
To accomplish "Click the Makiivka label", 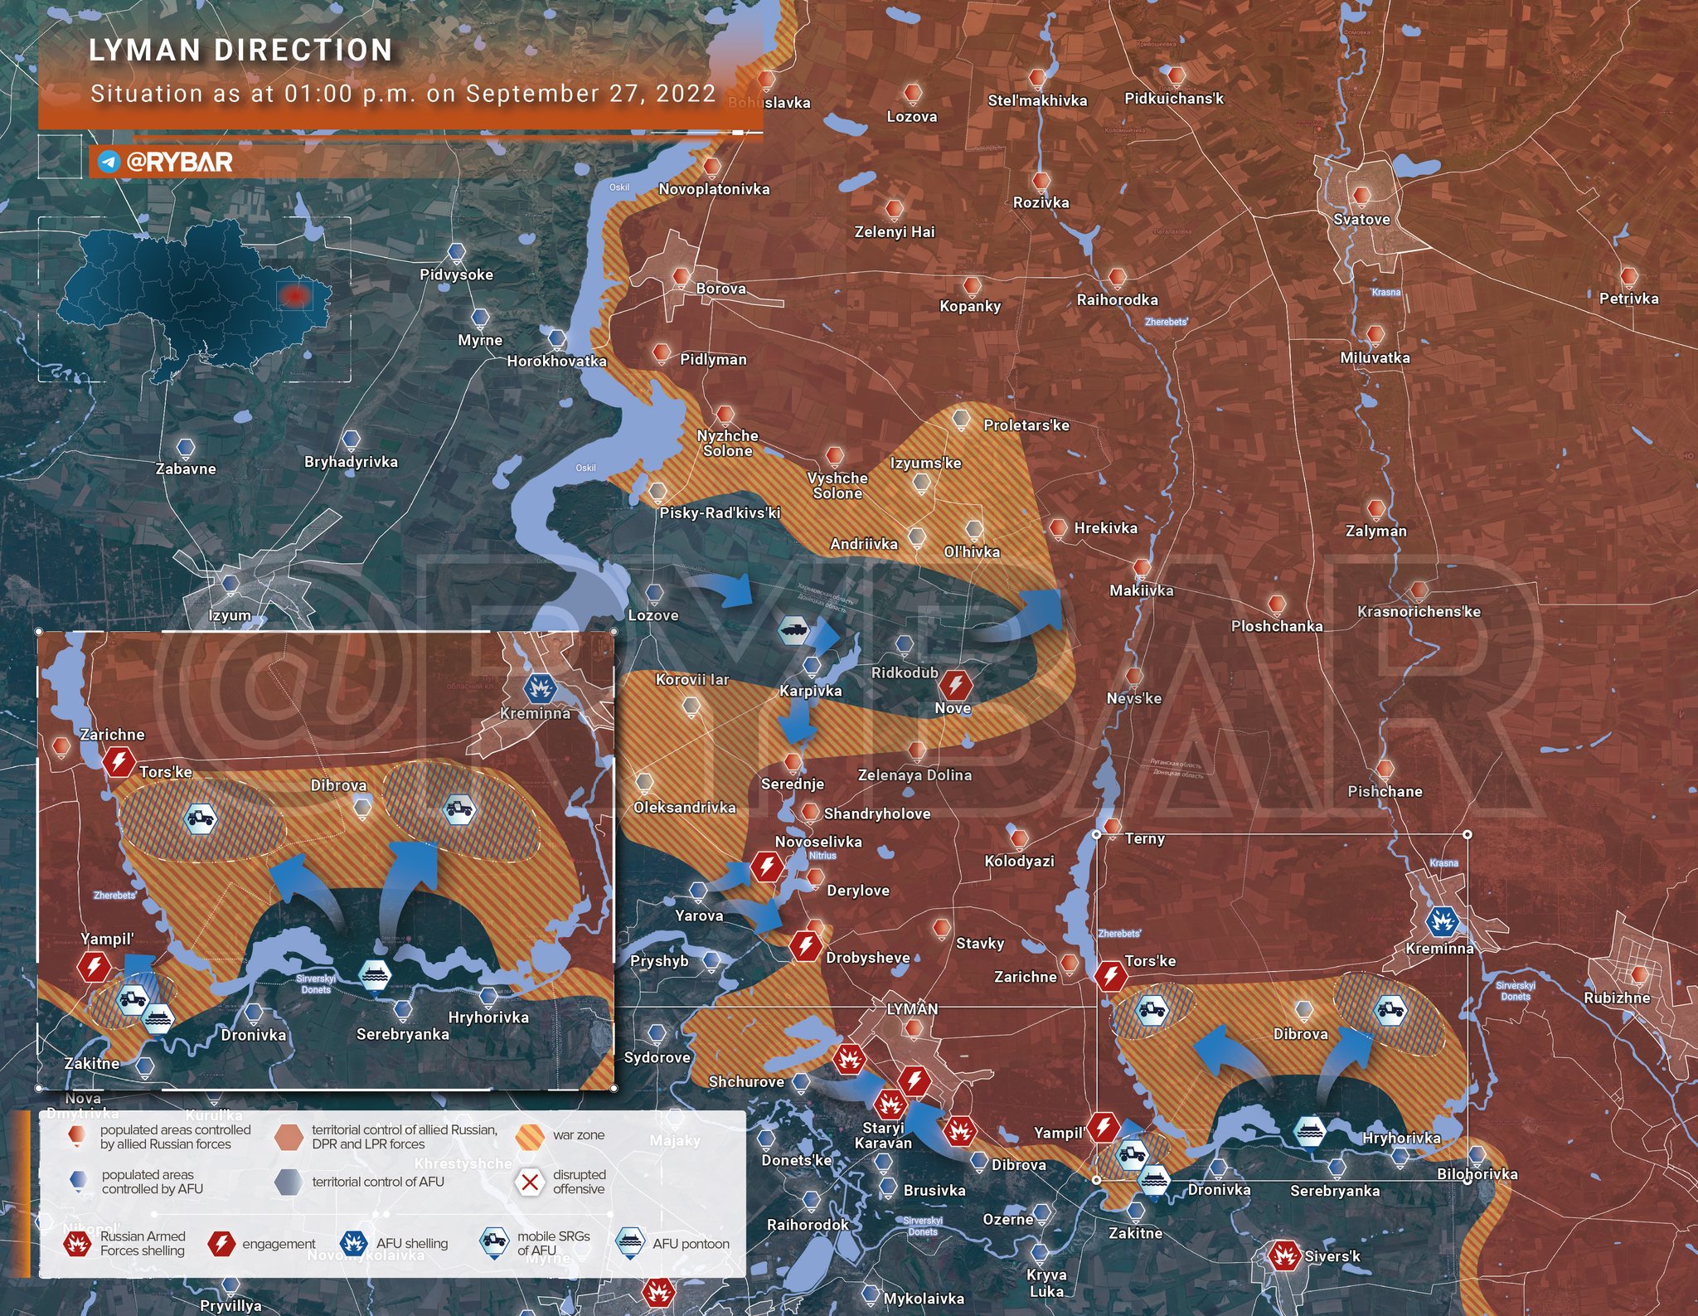I will [x=1142, y=590].
